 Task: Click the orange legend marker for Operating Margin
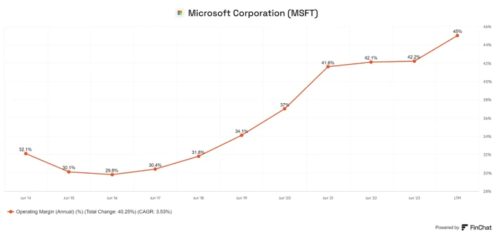point(11,212)
